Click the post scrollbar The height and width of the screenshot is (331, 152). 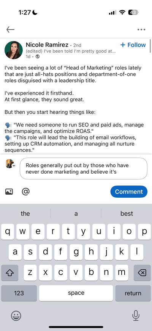[x=150, y=46]
